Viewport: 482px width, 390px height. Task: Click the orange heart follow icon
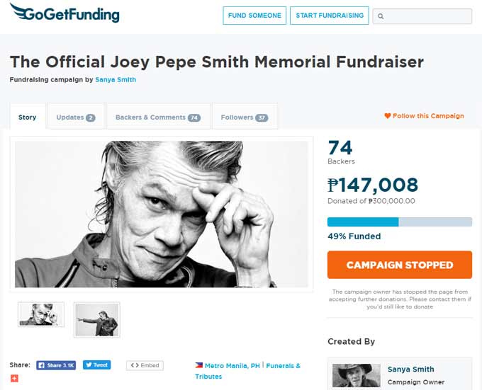387,115
